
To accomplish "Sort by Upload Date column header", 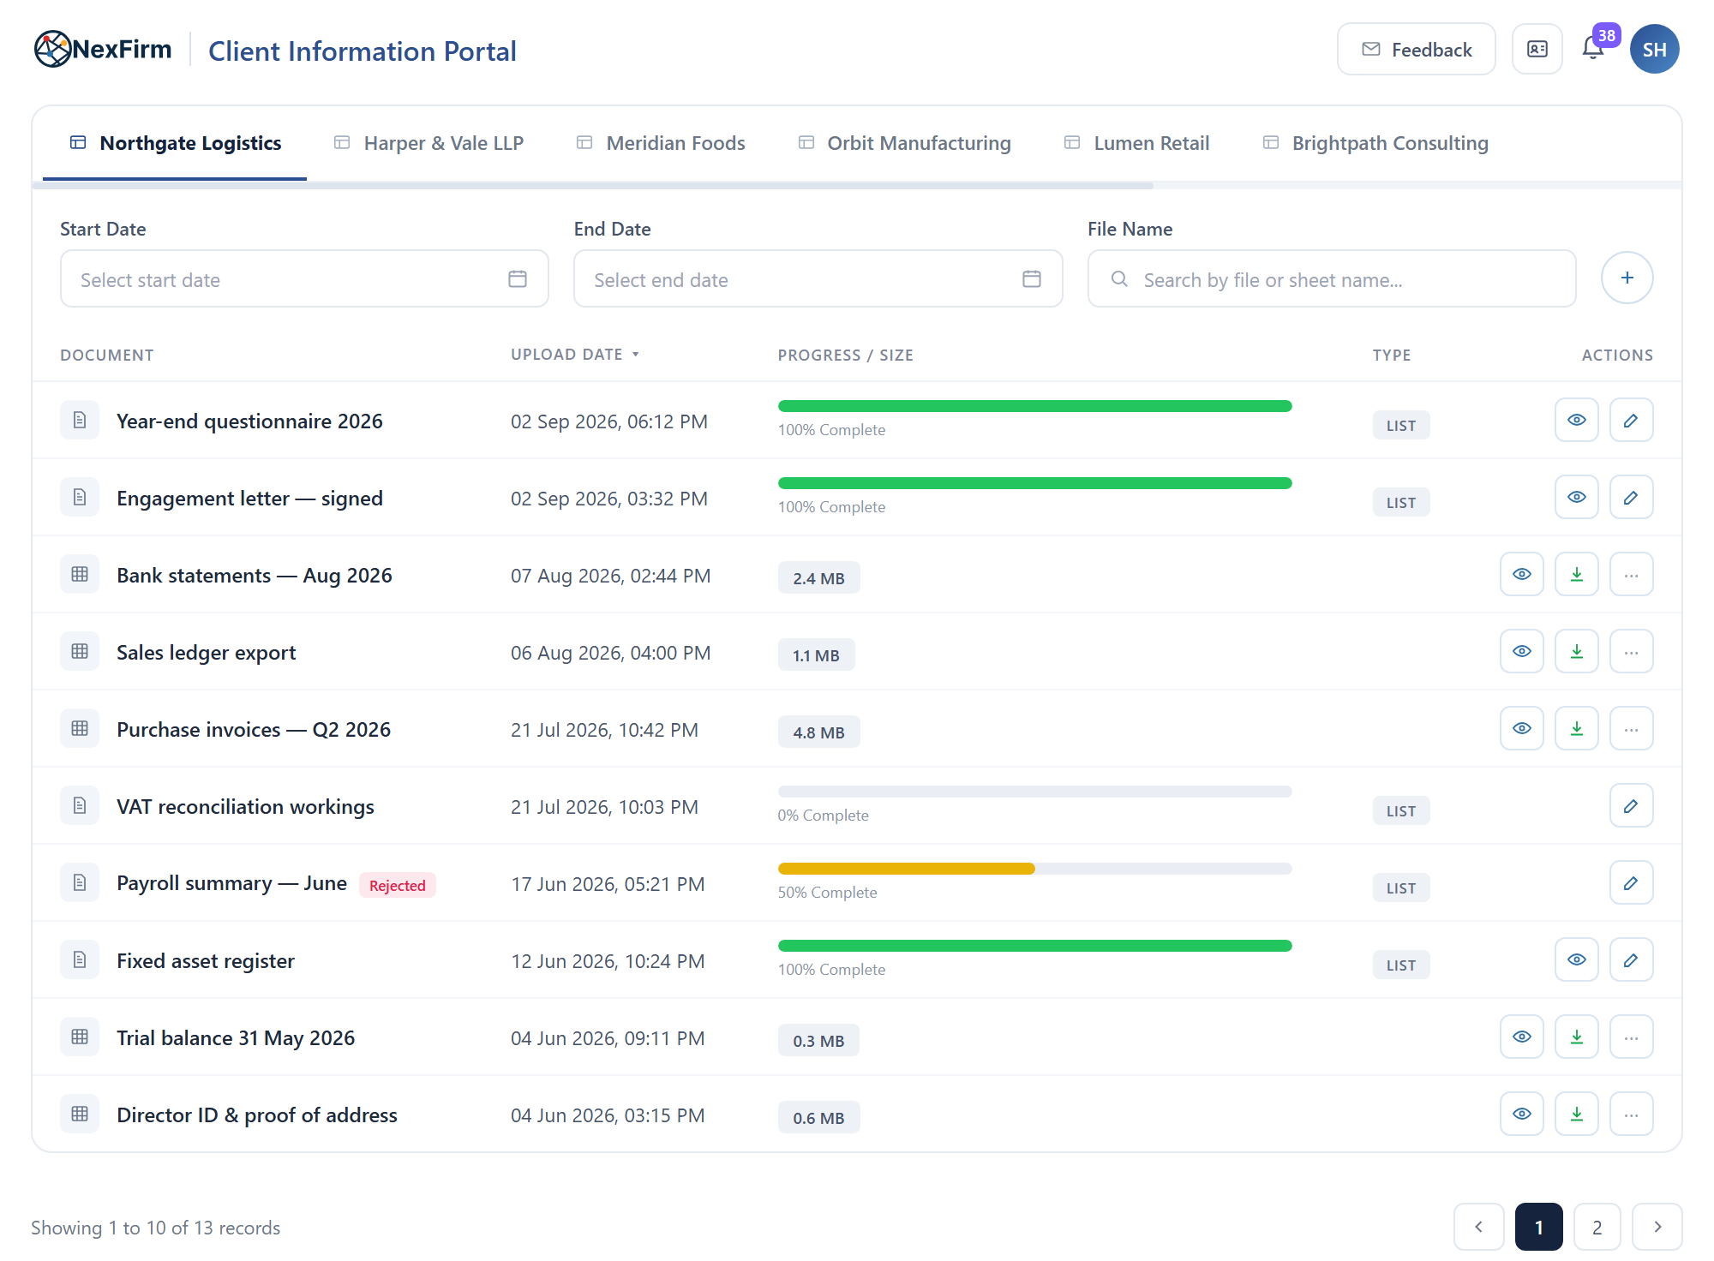I will (575, 355).
